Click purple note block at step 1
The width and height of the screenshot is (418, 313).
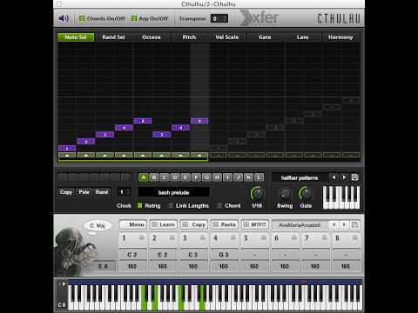tap(67, 148)
